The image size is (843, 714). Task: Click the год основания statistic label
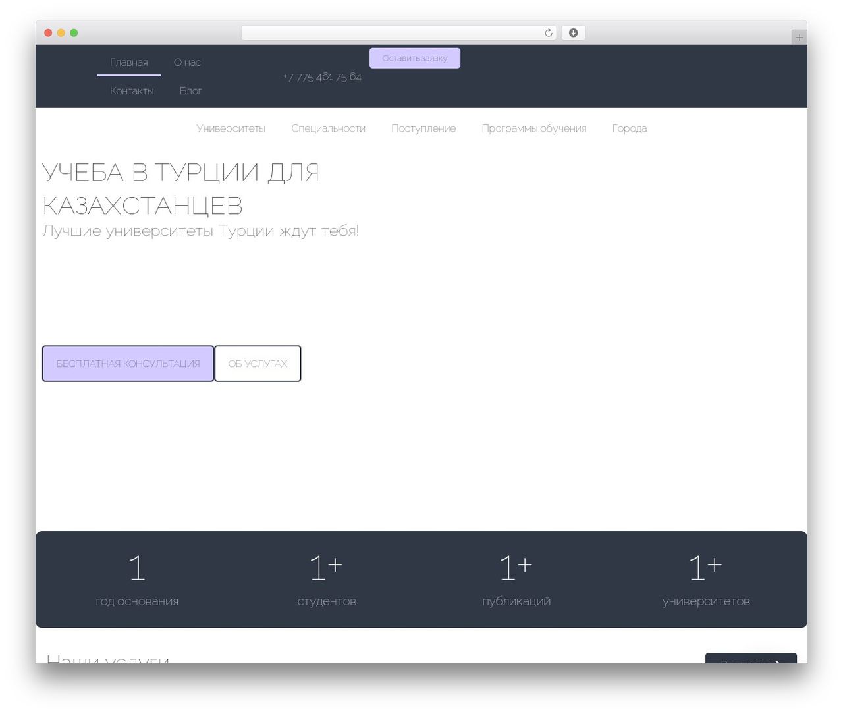click(x=137, y=601)
